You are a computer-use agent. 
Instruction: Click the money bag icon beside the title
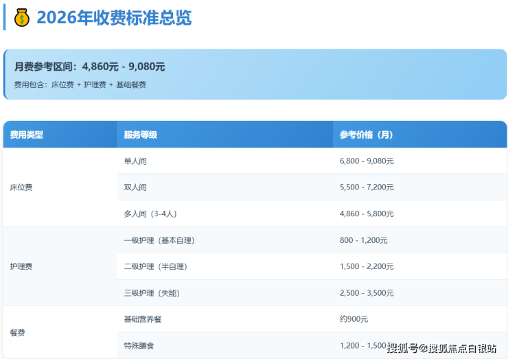(22, 17)
